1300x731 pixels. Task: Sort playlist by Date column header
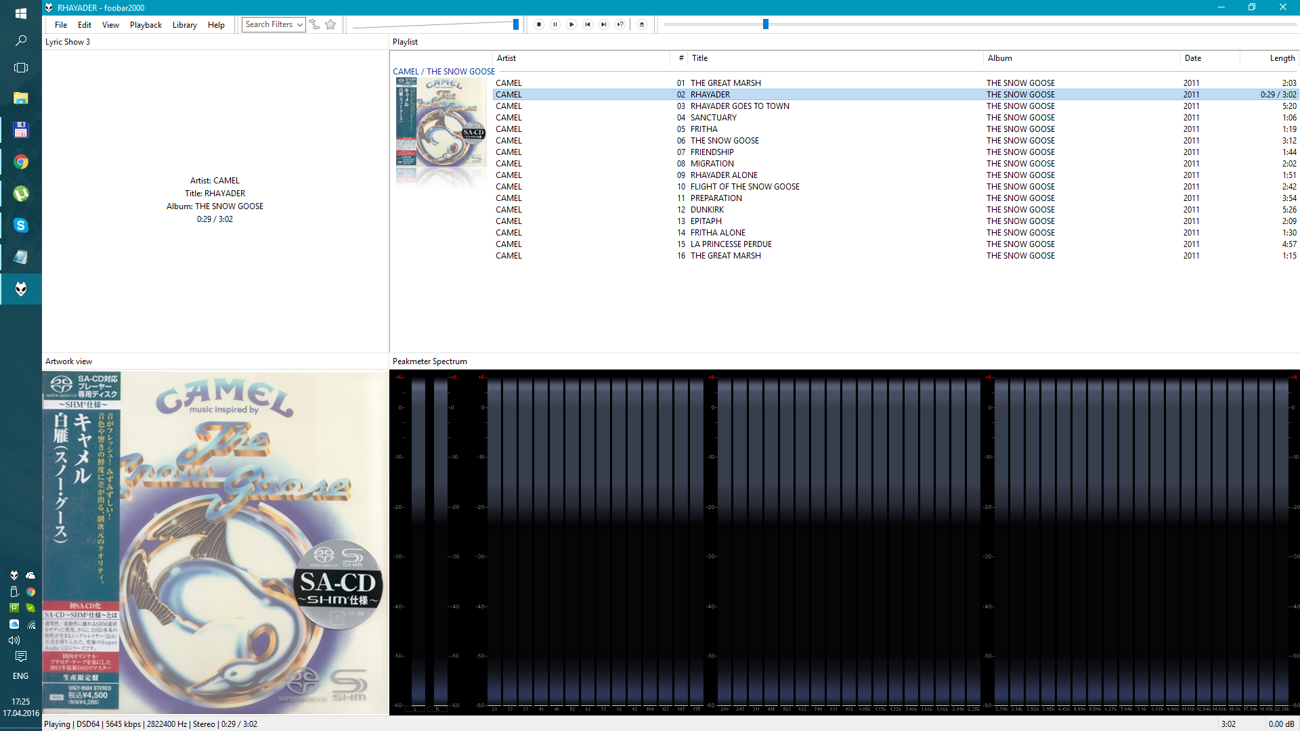coord(1210,58)
